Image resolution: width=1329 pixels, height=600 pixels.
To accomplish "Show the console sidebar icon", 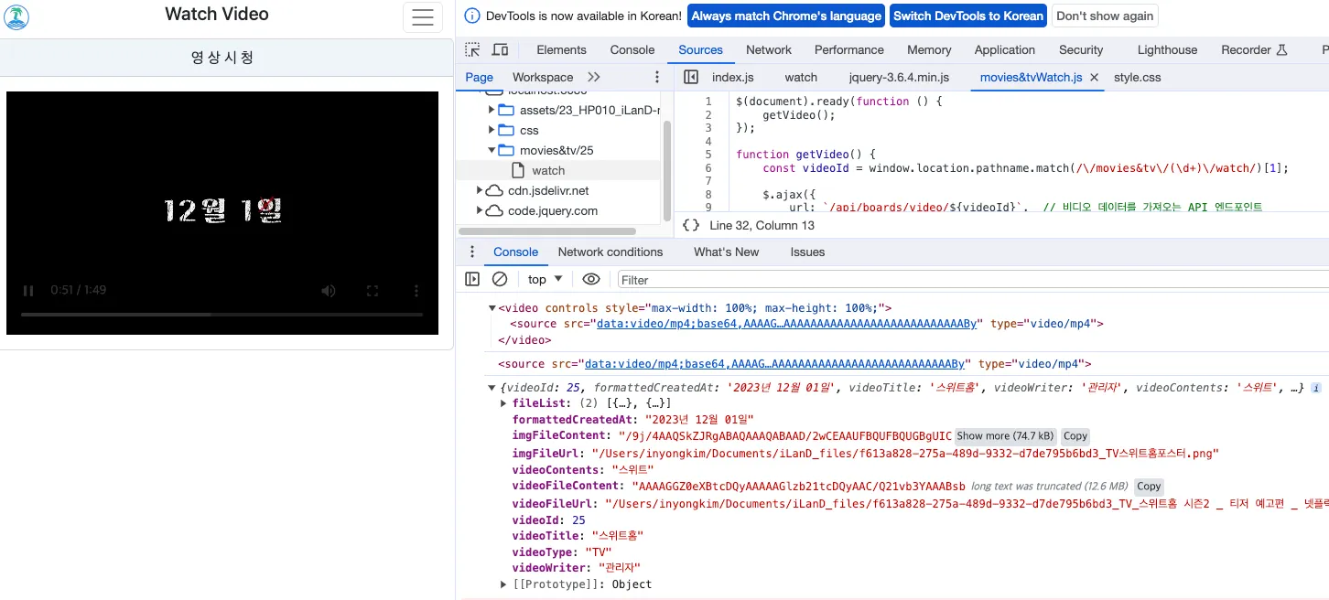I will click(472, 279).
